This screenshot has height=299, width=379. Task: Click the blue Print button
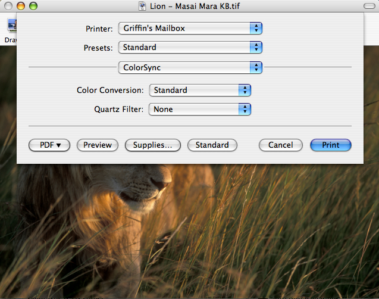[x=331, y=145]
